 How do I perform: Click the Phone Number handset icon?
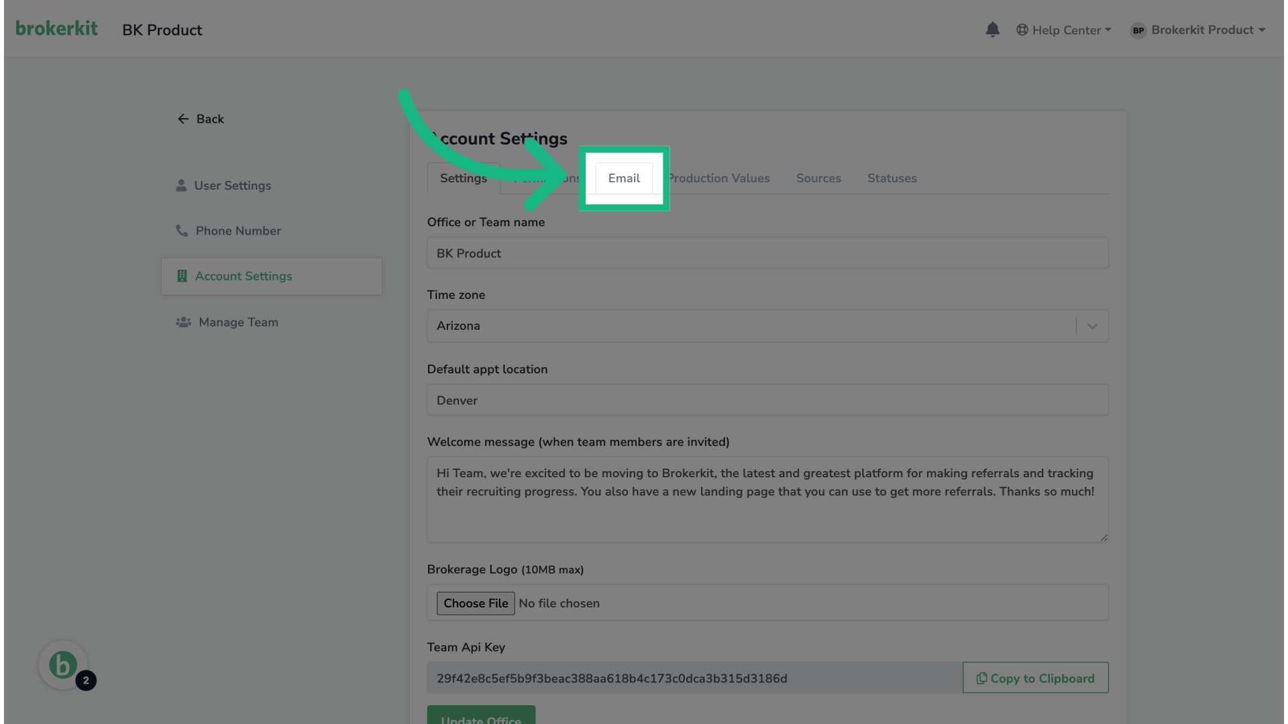(182, 231)
